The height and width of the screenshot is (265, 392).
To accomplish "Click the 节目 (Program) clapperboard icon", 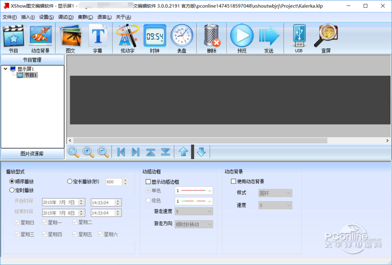I will [13, 35].
